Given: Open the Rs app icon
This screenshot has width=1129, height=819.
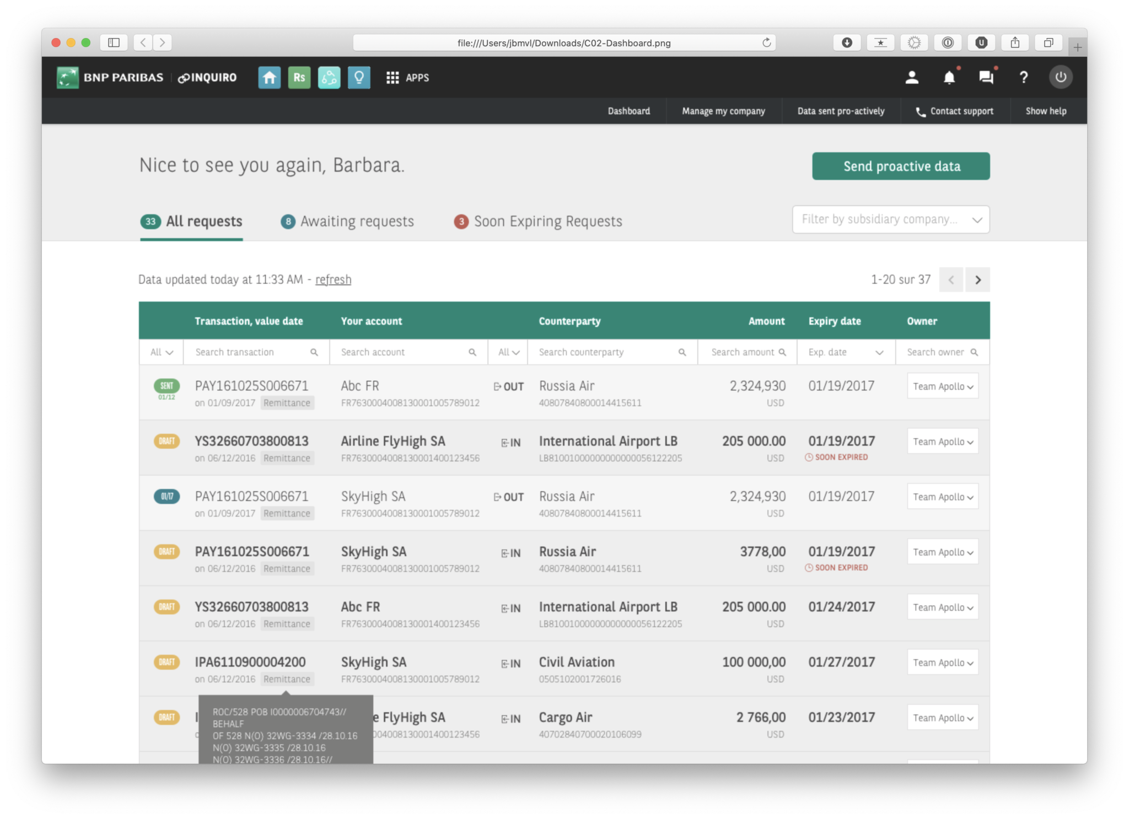Looking at the screenshot, I should 299,78.
